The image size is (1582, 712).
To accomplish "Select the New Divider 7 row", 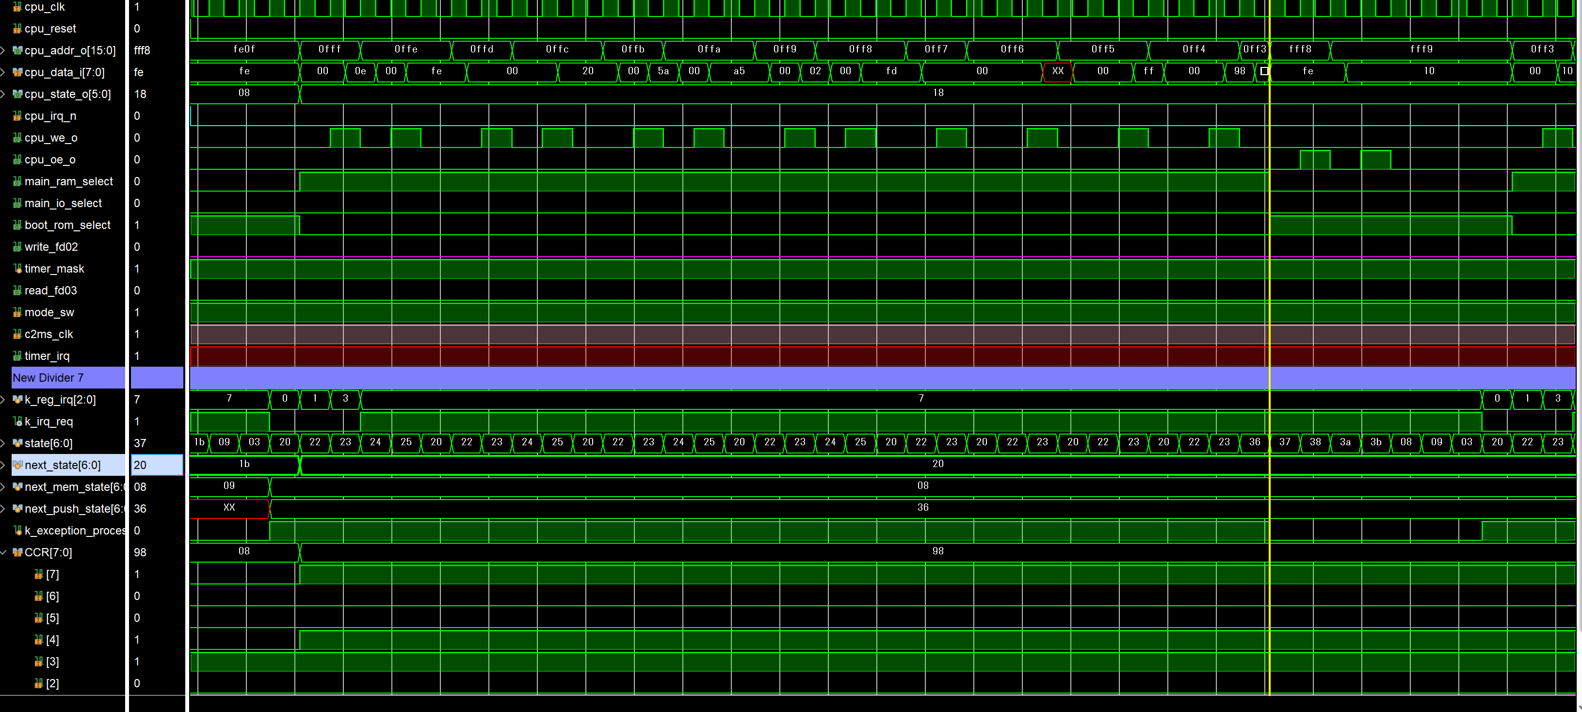I will tap(48, 378).
